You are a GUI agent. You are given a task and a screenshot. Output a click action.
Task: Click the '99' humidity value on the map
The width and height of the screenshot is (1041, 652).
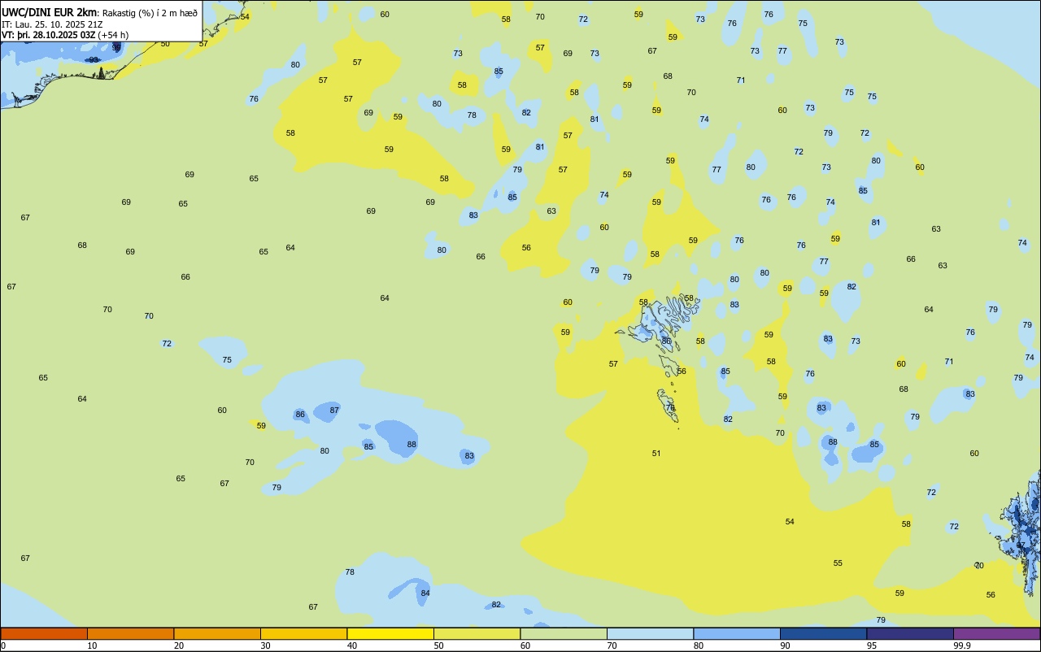pyautogui.click(x=116, y=47)
